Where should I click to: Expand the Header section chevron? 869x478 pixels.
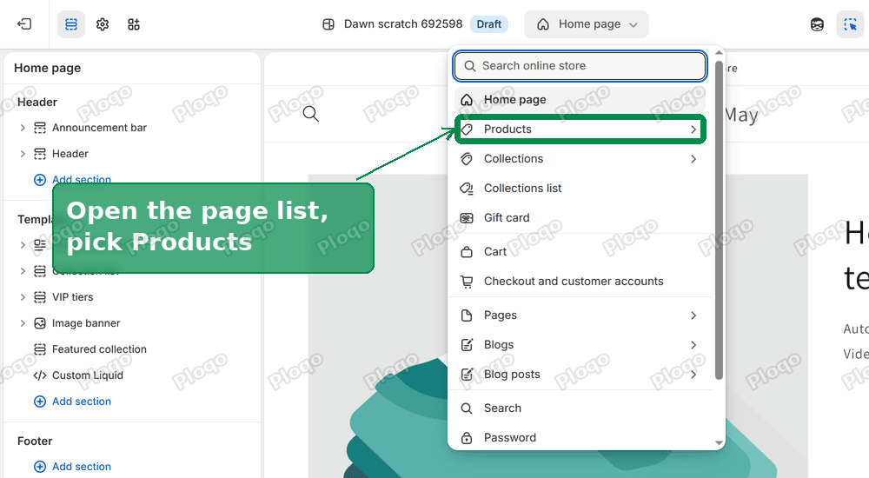(23, 154)
